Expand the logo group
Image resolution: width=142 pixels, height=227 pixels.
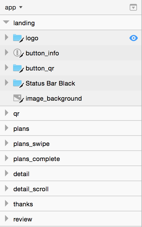(6, 37)
